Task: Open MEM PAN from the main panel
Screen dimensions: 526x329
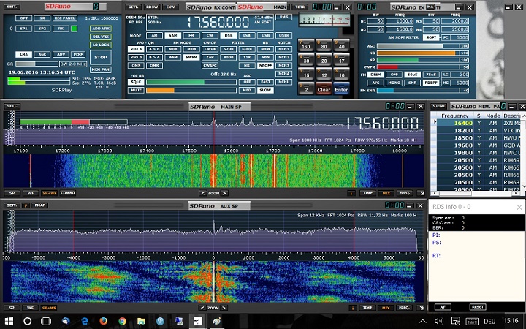Action: pyautogui.click(x=101, y=69)
